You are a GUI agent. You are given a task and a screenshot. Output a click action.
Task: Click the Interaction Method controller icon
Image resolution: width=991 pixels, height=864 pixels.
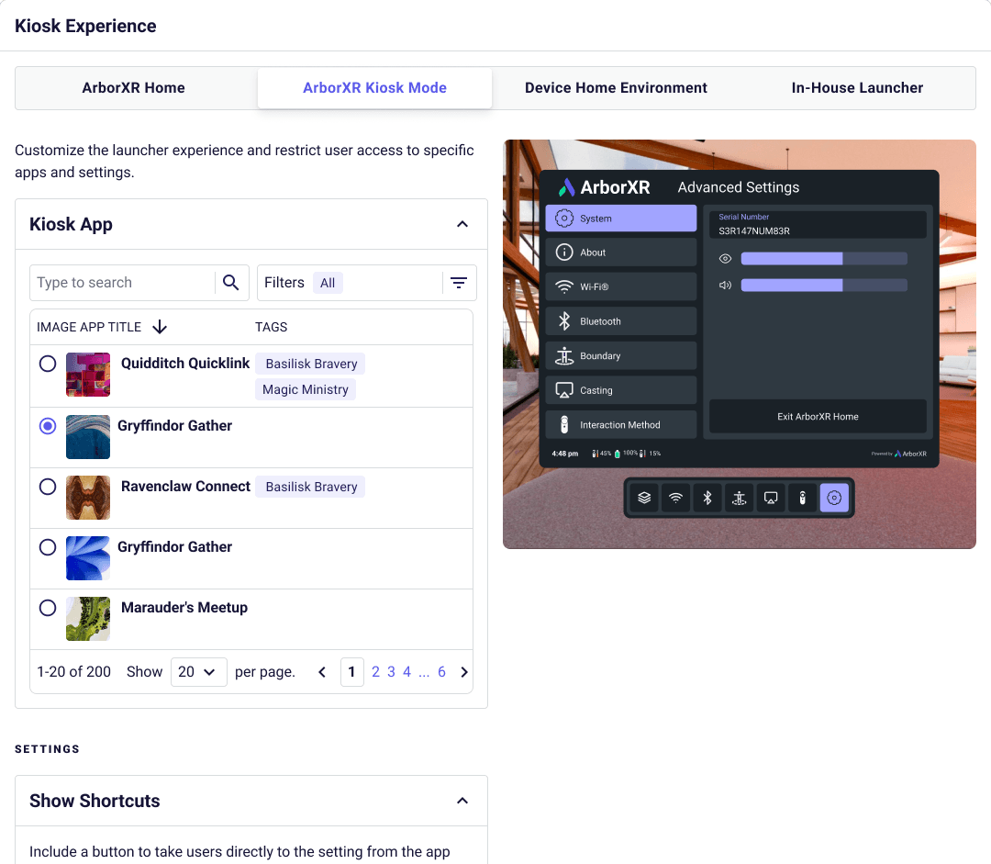click(x=563, y=425)
